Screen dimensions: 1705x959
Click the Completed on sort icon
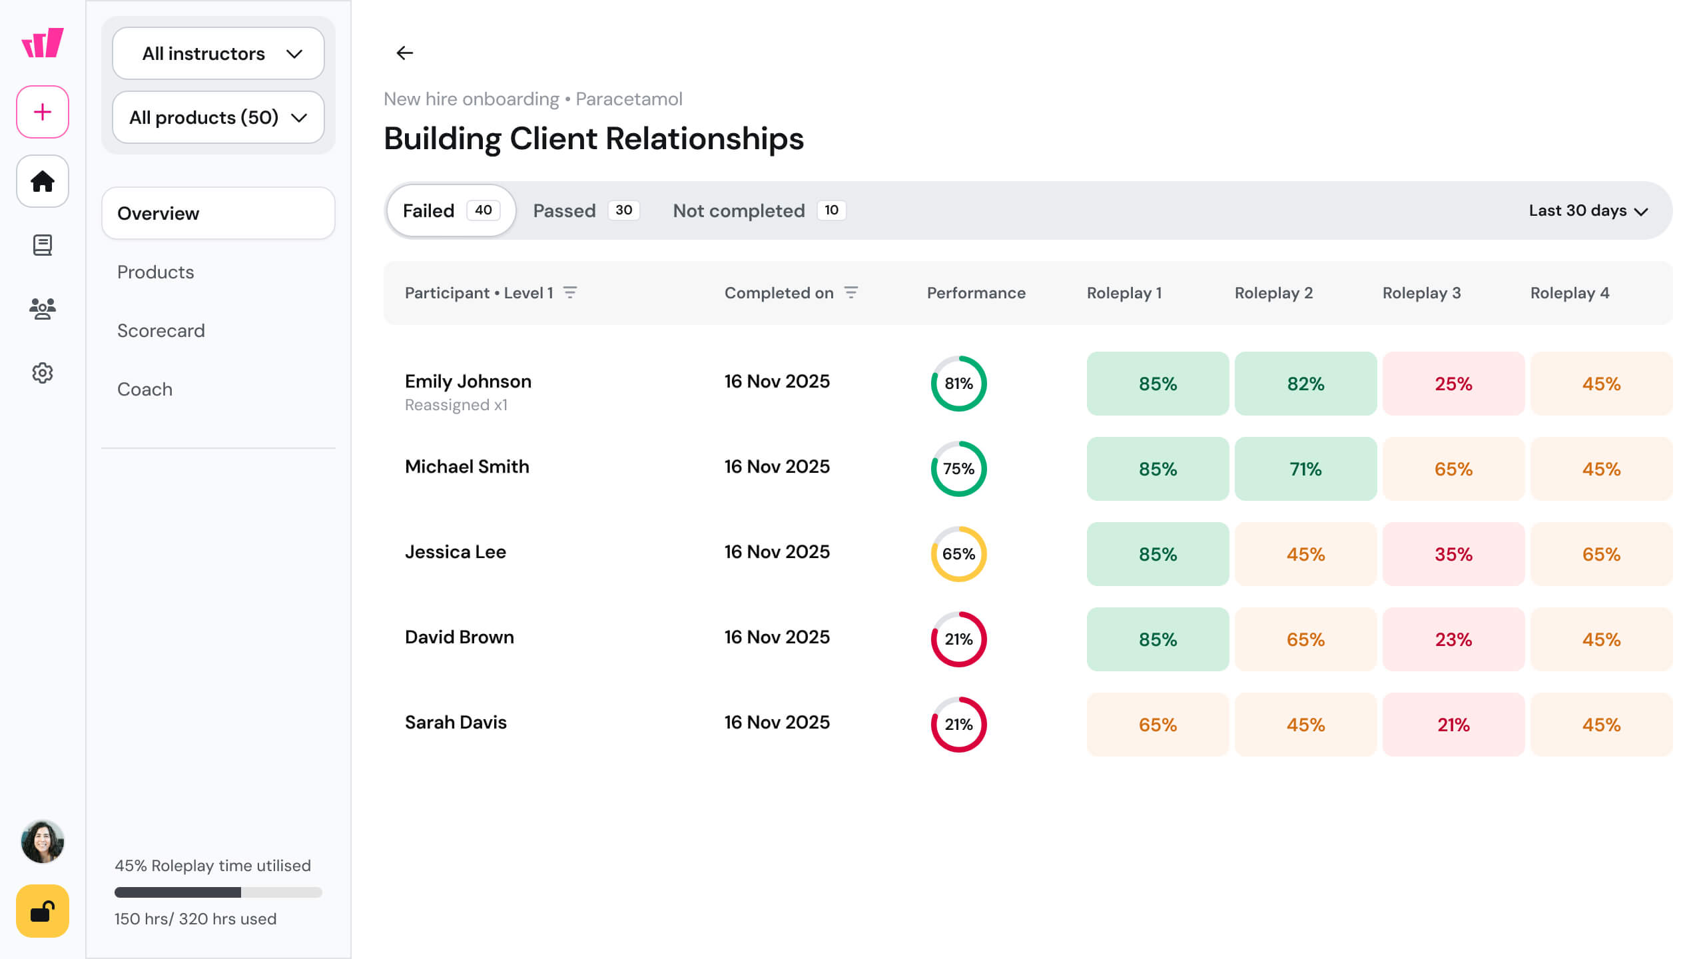pyautogui.click(x=851, y=292)
